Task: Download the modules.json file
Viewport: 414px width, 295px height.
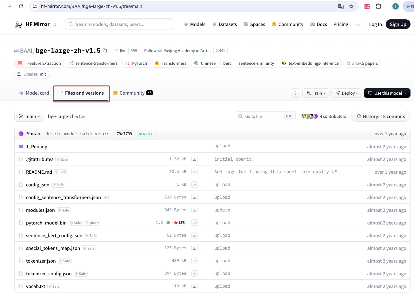Action: click(x=195, y=210)
